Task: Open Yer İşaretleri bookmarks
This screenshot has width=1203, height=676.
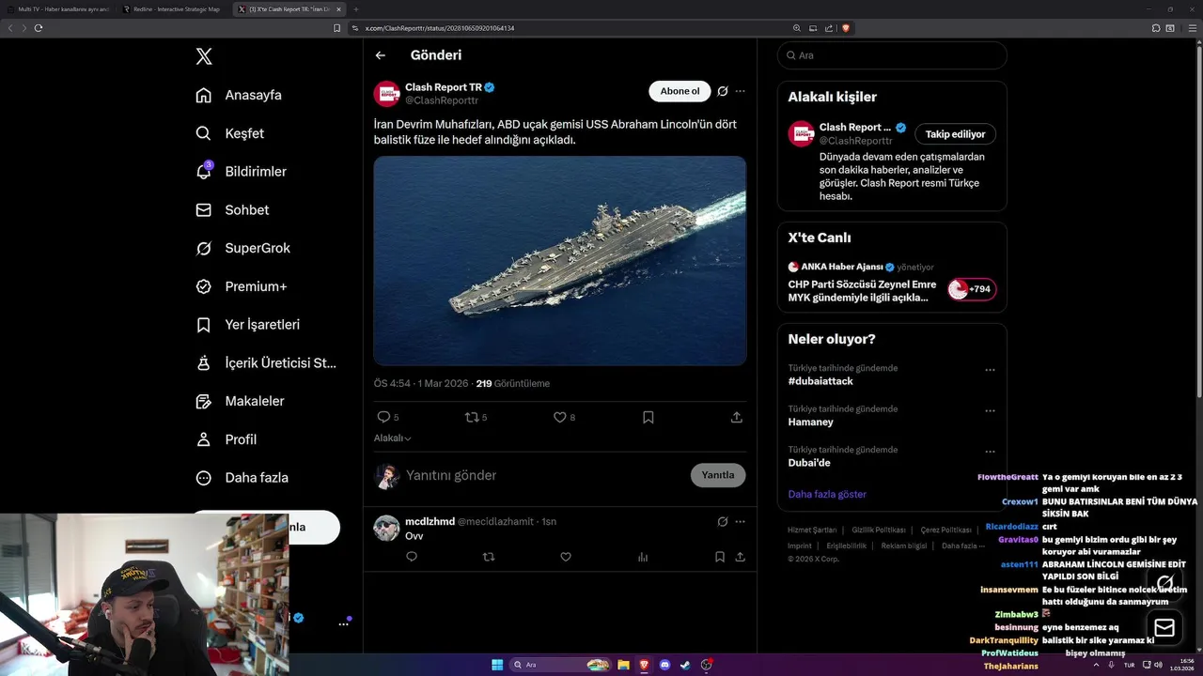Action: point(247,325)
